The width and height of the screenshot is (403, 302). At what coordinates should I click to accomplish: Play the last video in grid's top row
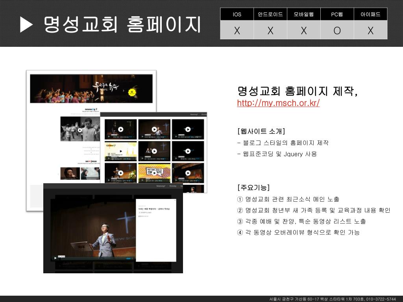pyautogui.click(x=188, y=129)
